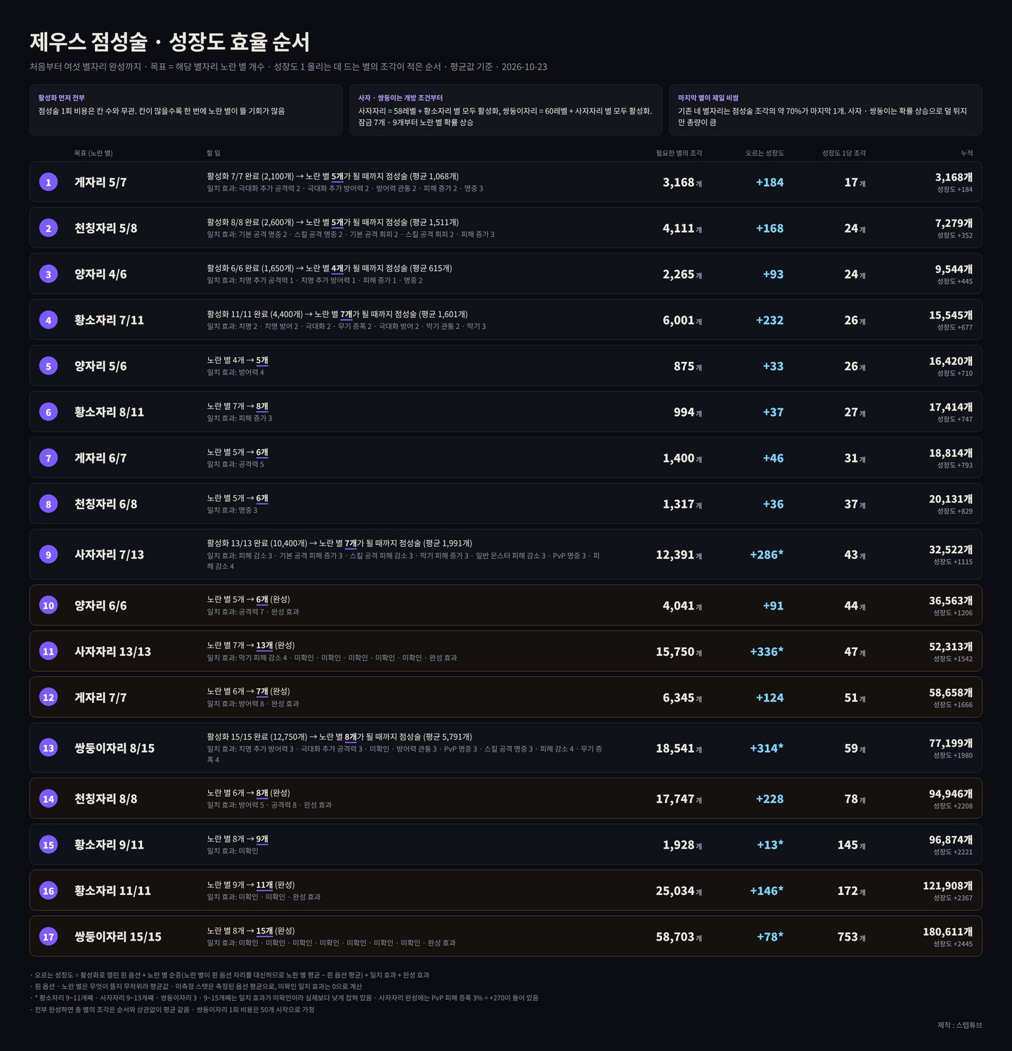Open the 사자 · 쌍둥이는 개방 조건부터 card
Image resolution: width=1012 pixels, height=1051 pixels.
pyautogui.click(x=506, y=110)
